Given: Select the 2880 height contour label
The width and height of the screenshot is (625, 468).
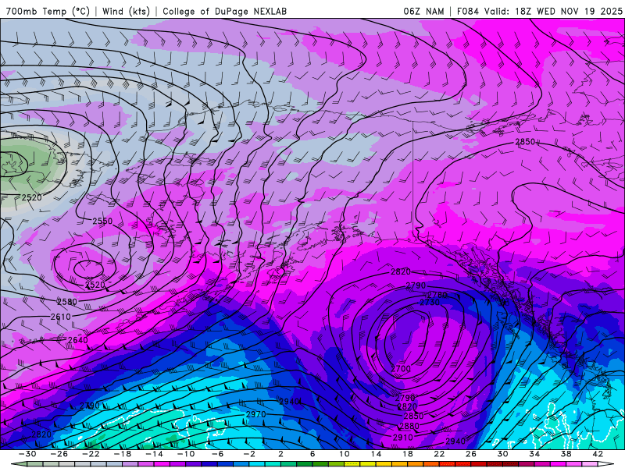Looking at the screenshot, I should pos(409,426).
